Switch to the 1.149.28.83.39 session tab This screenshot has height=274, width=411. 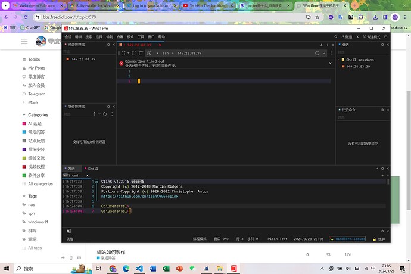tap(137, 45)
